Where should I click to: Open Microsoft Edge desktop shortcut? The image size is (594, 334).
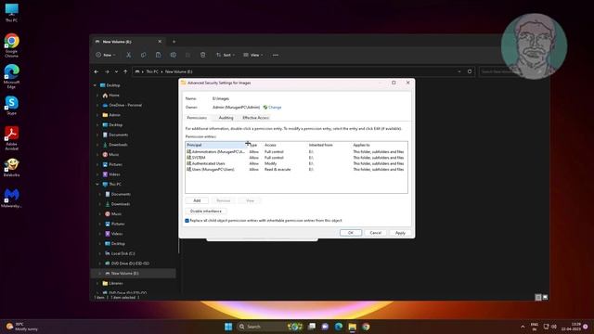click(x=11, y=76)
